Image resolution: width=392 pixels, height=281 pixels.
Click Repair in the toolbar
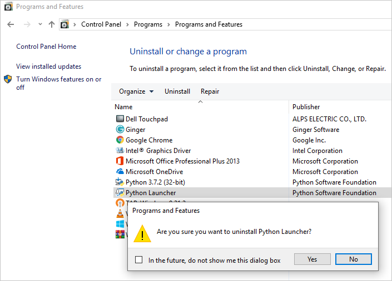click(210, 91)
